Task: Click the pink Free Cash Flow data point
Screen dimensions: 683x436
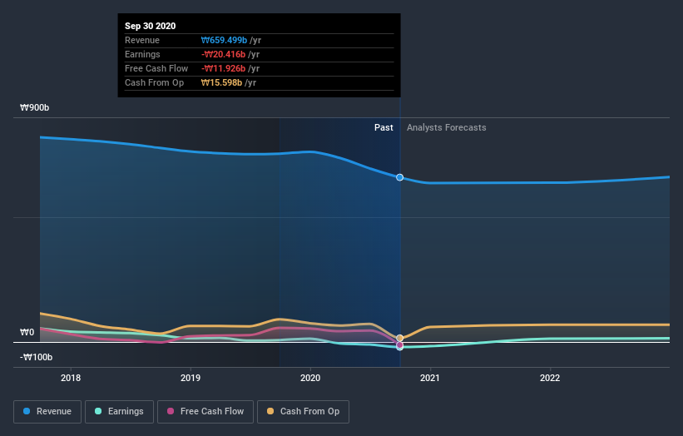Action: coord(400,345)
